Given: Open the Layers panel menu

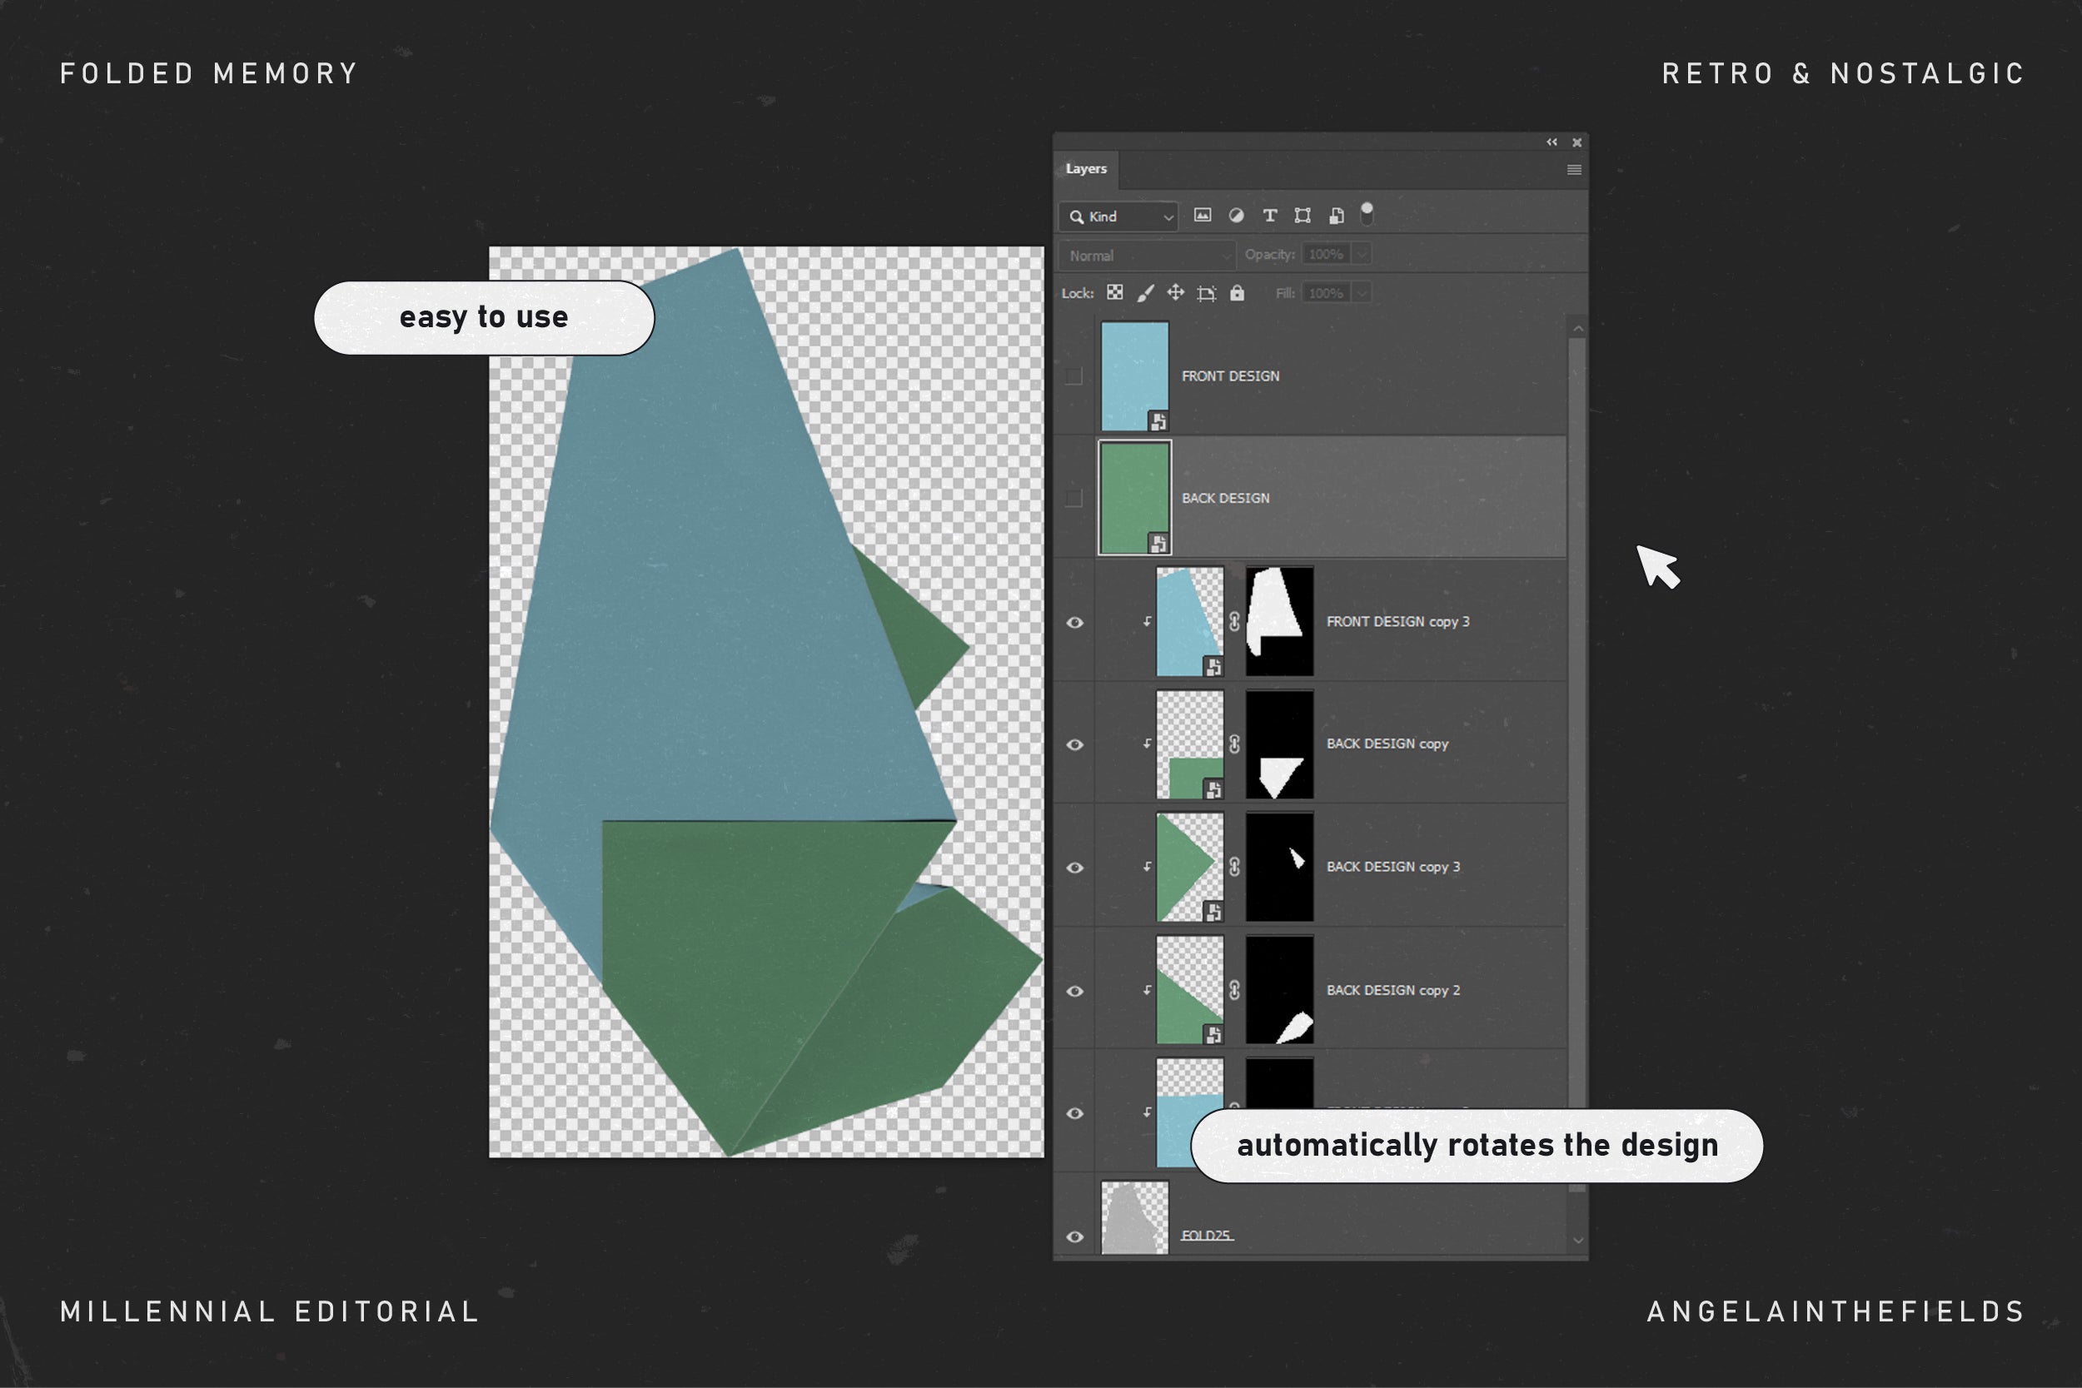Looking at the screenshot, I should coord(1575,170).
